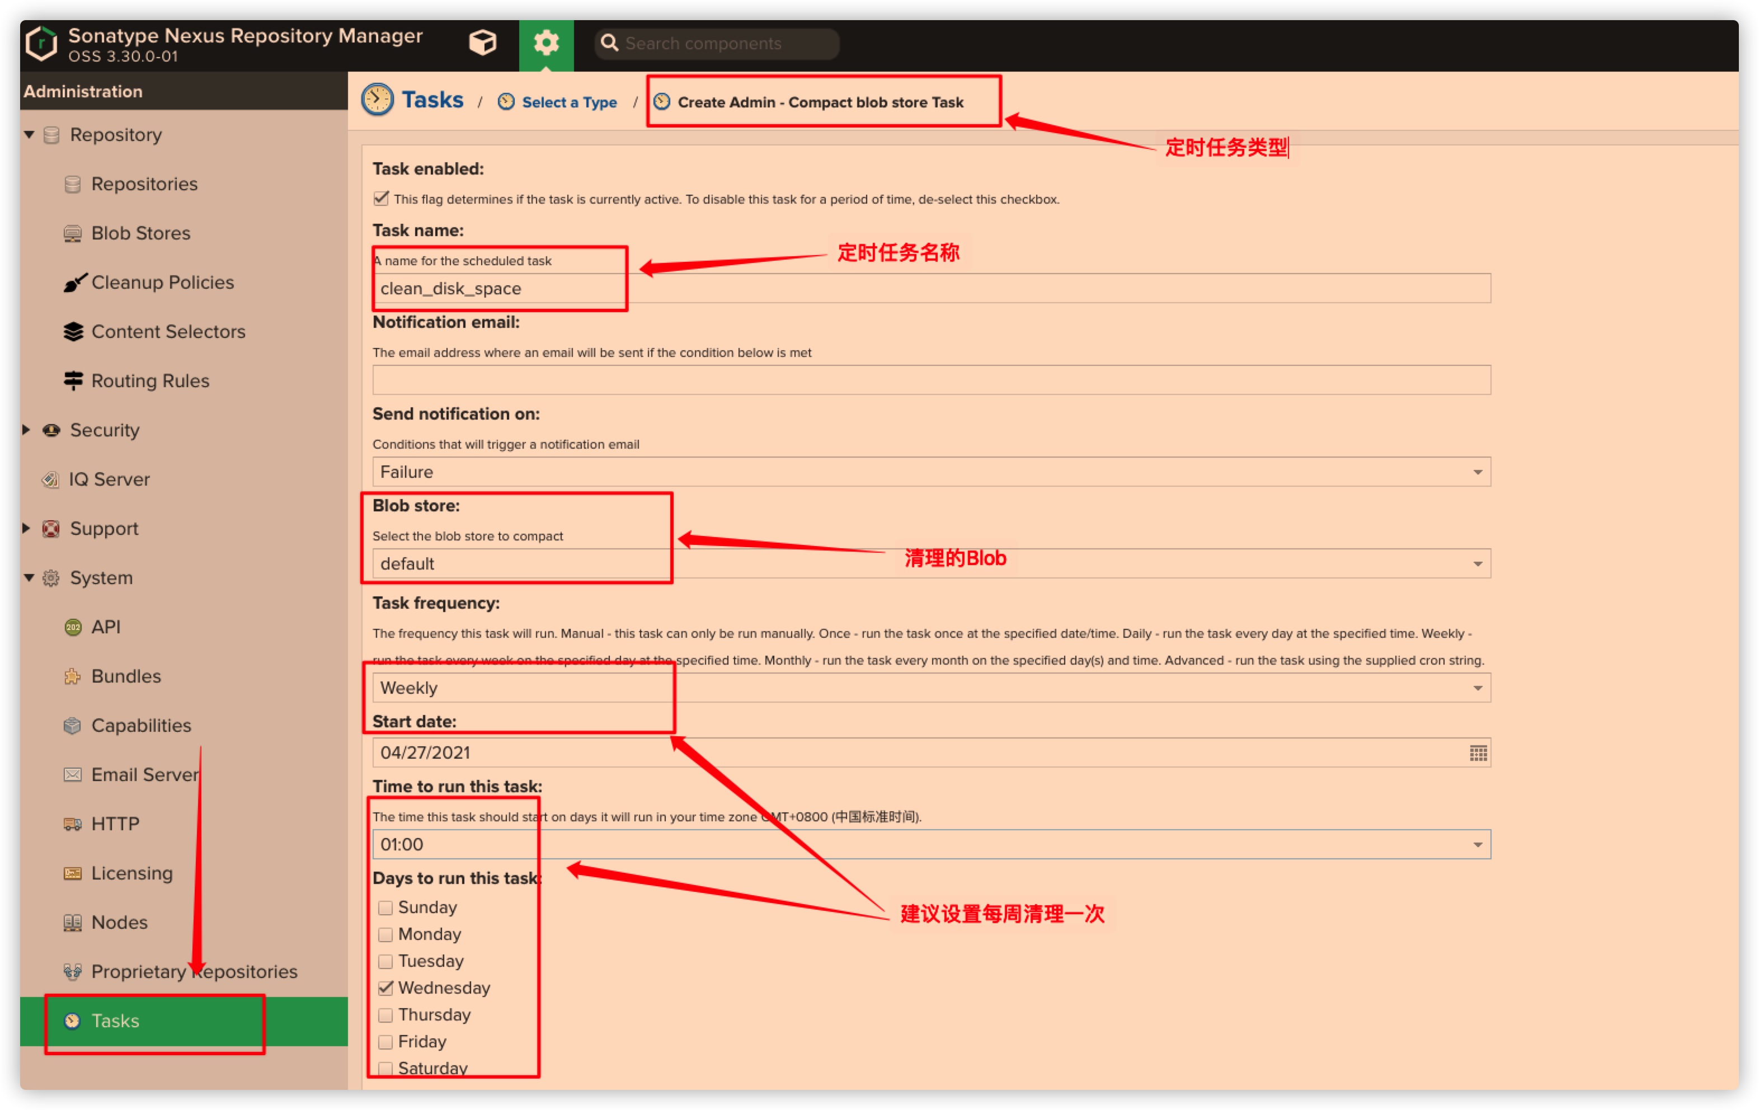Click the Notification email input field
Viewport: 1759px width, 1110px height.
tap(930, 380)
